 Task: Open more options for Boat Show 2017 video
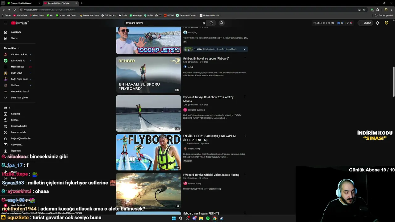coord(245,97)
